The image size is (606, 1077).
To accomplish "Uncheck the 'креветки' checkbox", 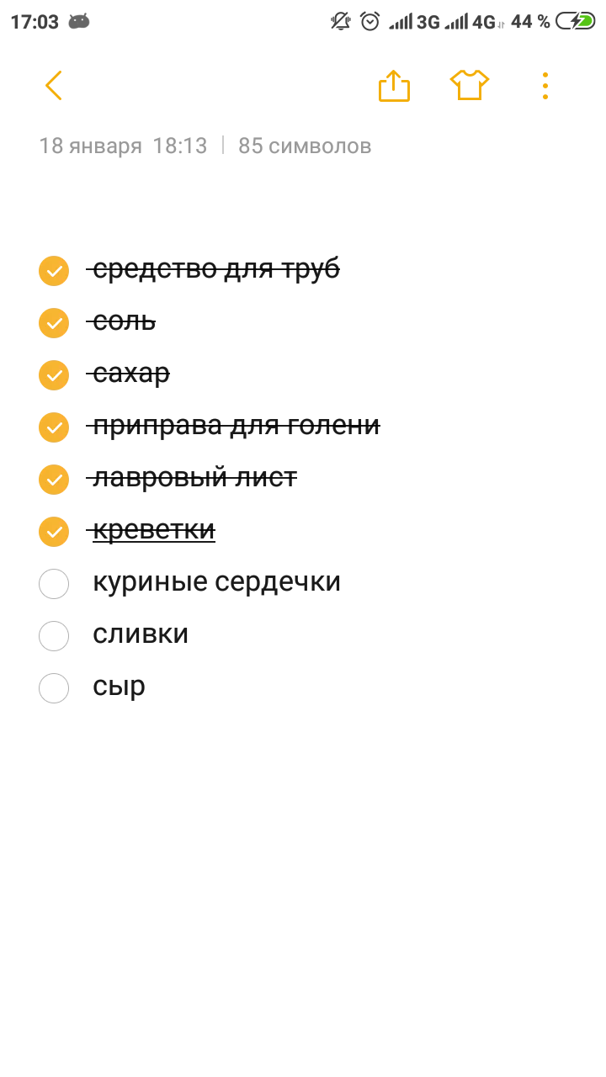I will point(54,532).
